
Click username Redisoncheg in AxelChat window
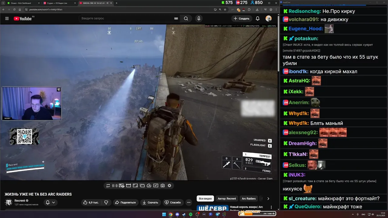304,11
